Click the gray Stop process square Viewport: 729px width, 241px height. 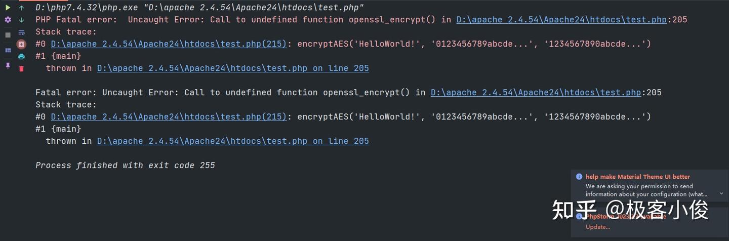8,35
